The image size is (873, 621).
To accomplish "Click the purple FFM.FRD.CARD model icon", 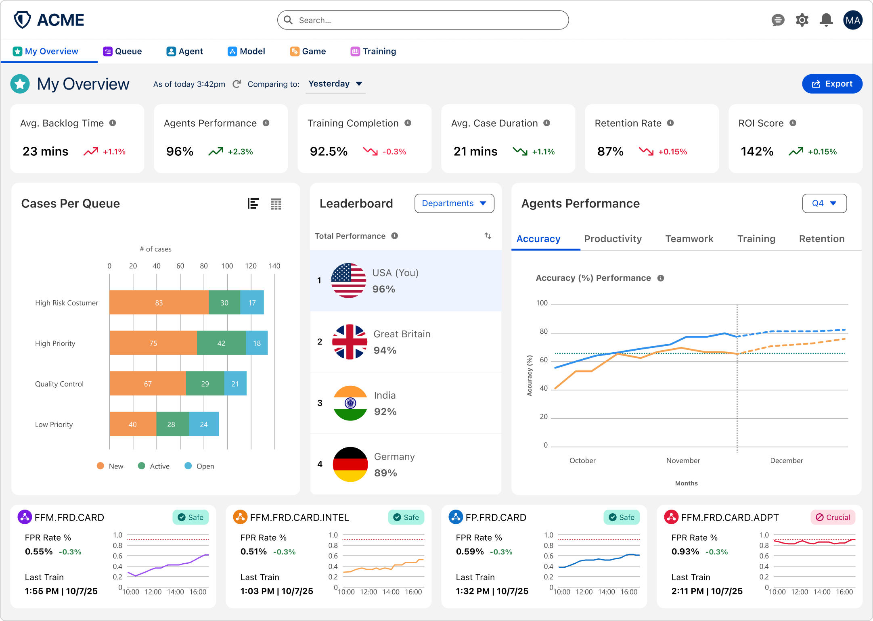I will click(25, 517).
